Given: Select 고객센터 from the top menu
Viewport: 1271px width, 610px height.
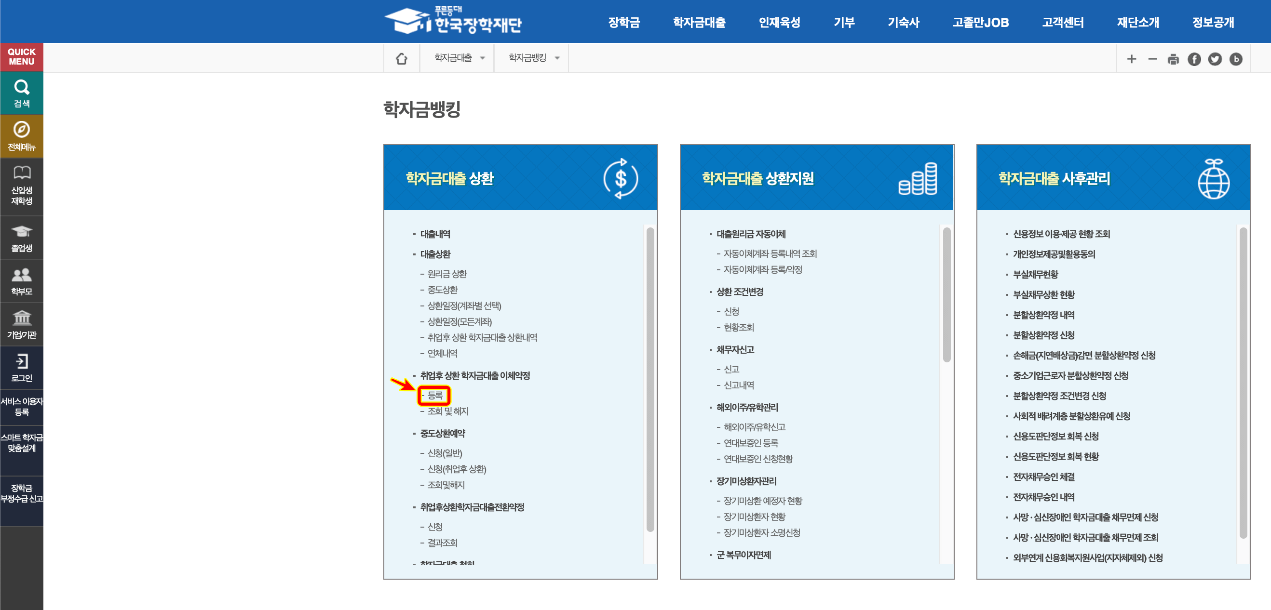Looking at the screenshot, I should (x=1063, y=22).
